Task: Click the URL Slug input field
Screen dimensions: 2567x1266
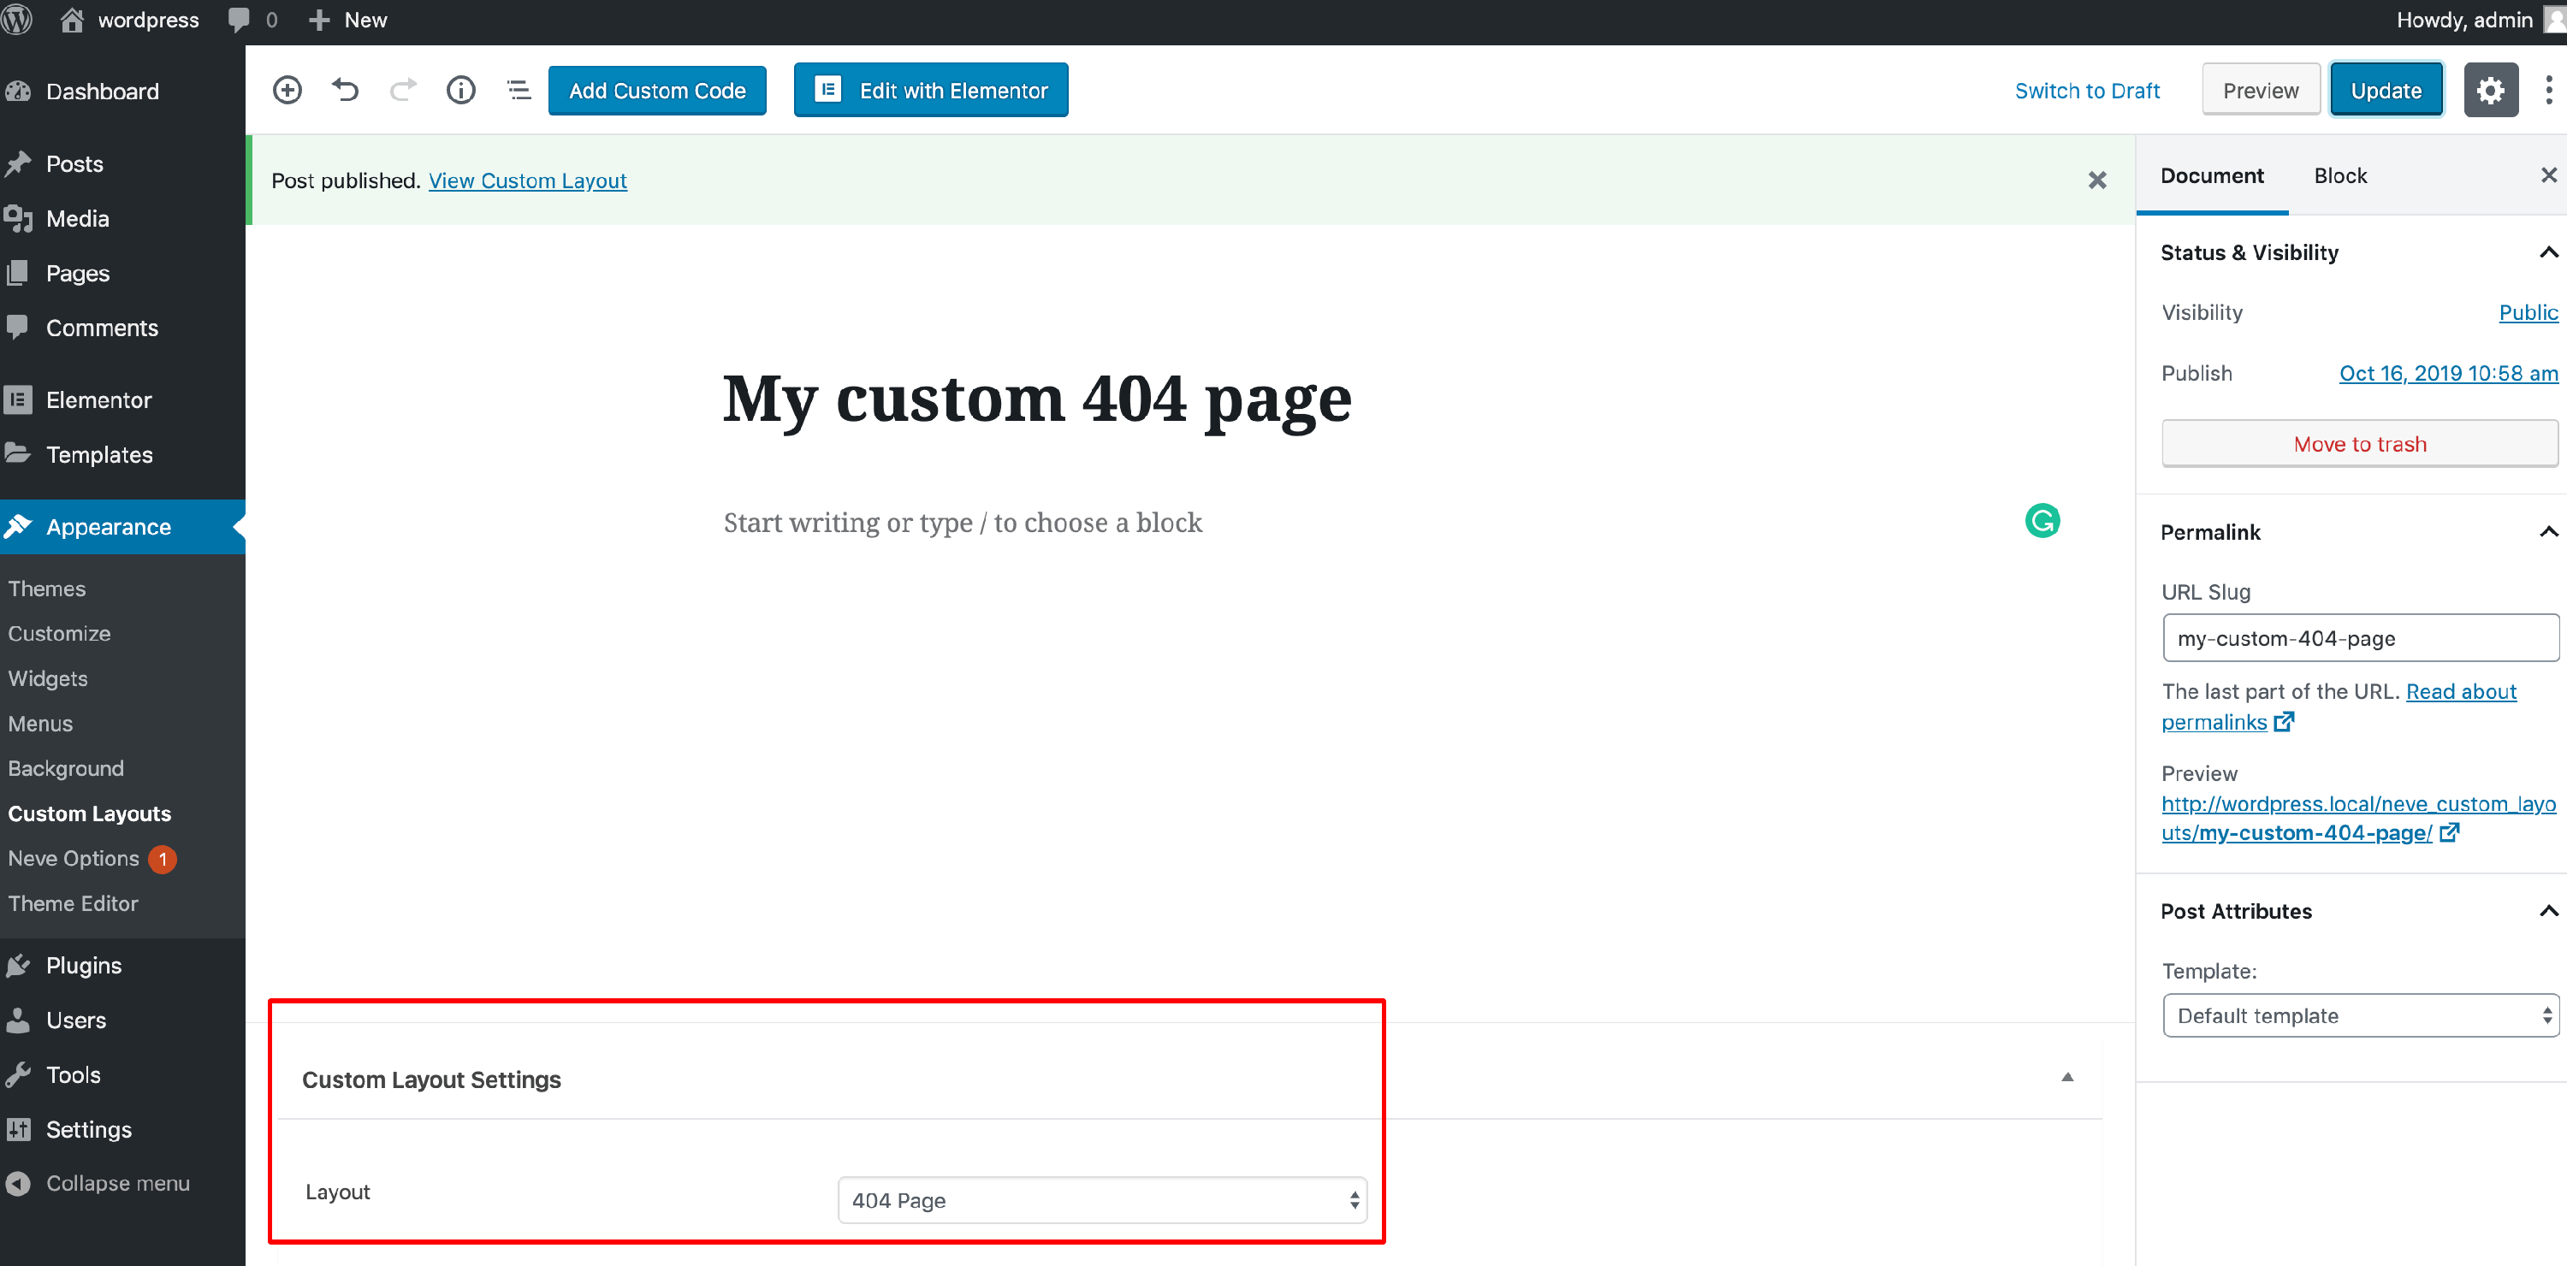Action: click(x=2359, y=638)
